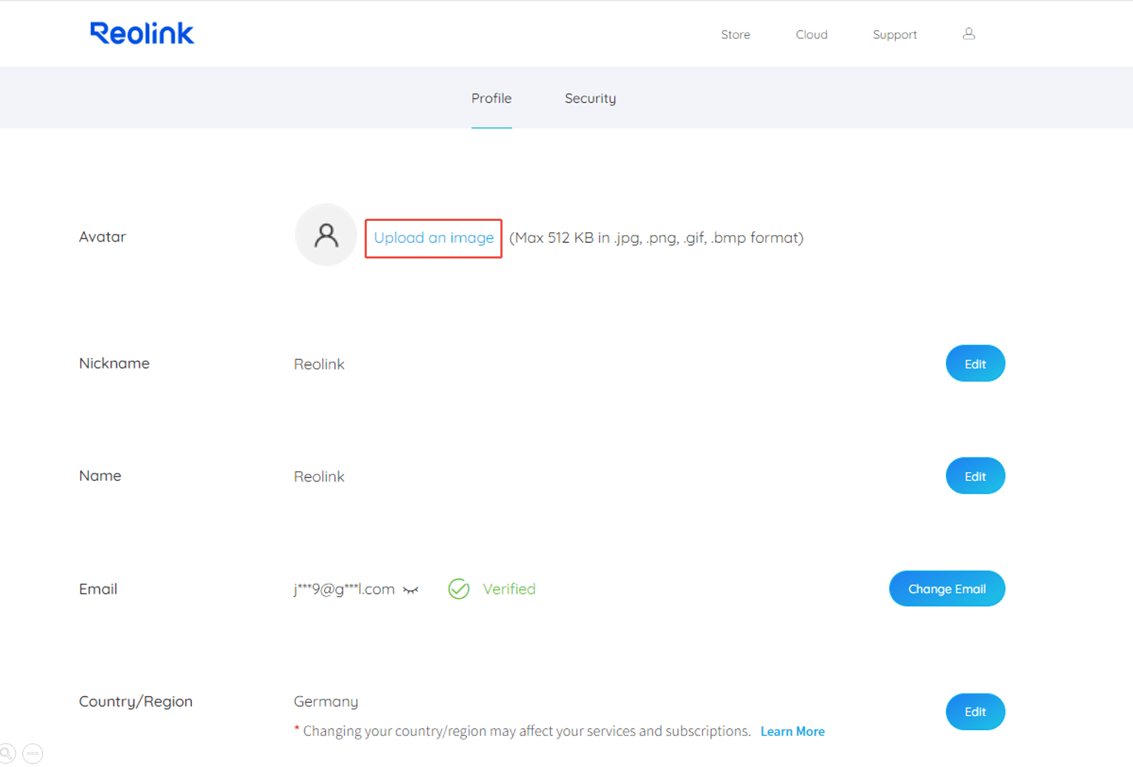Viewport: 1133px width, 767px height.
Task: Edit the Country/Region setting
Action: pos(975,712)
